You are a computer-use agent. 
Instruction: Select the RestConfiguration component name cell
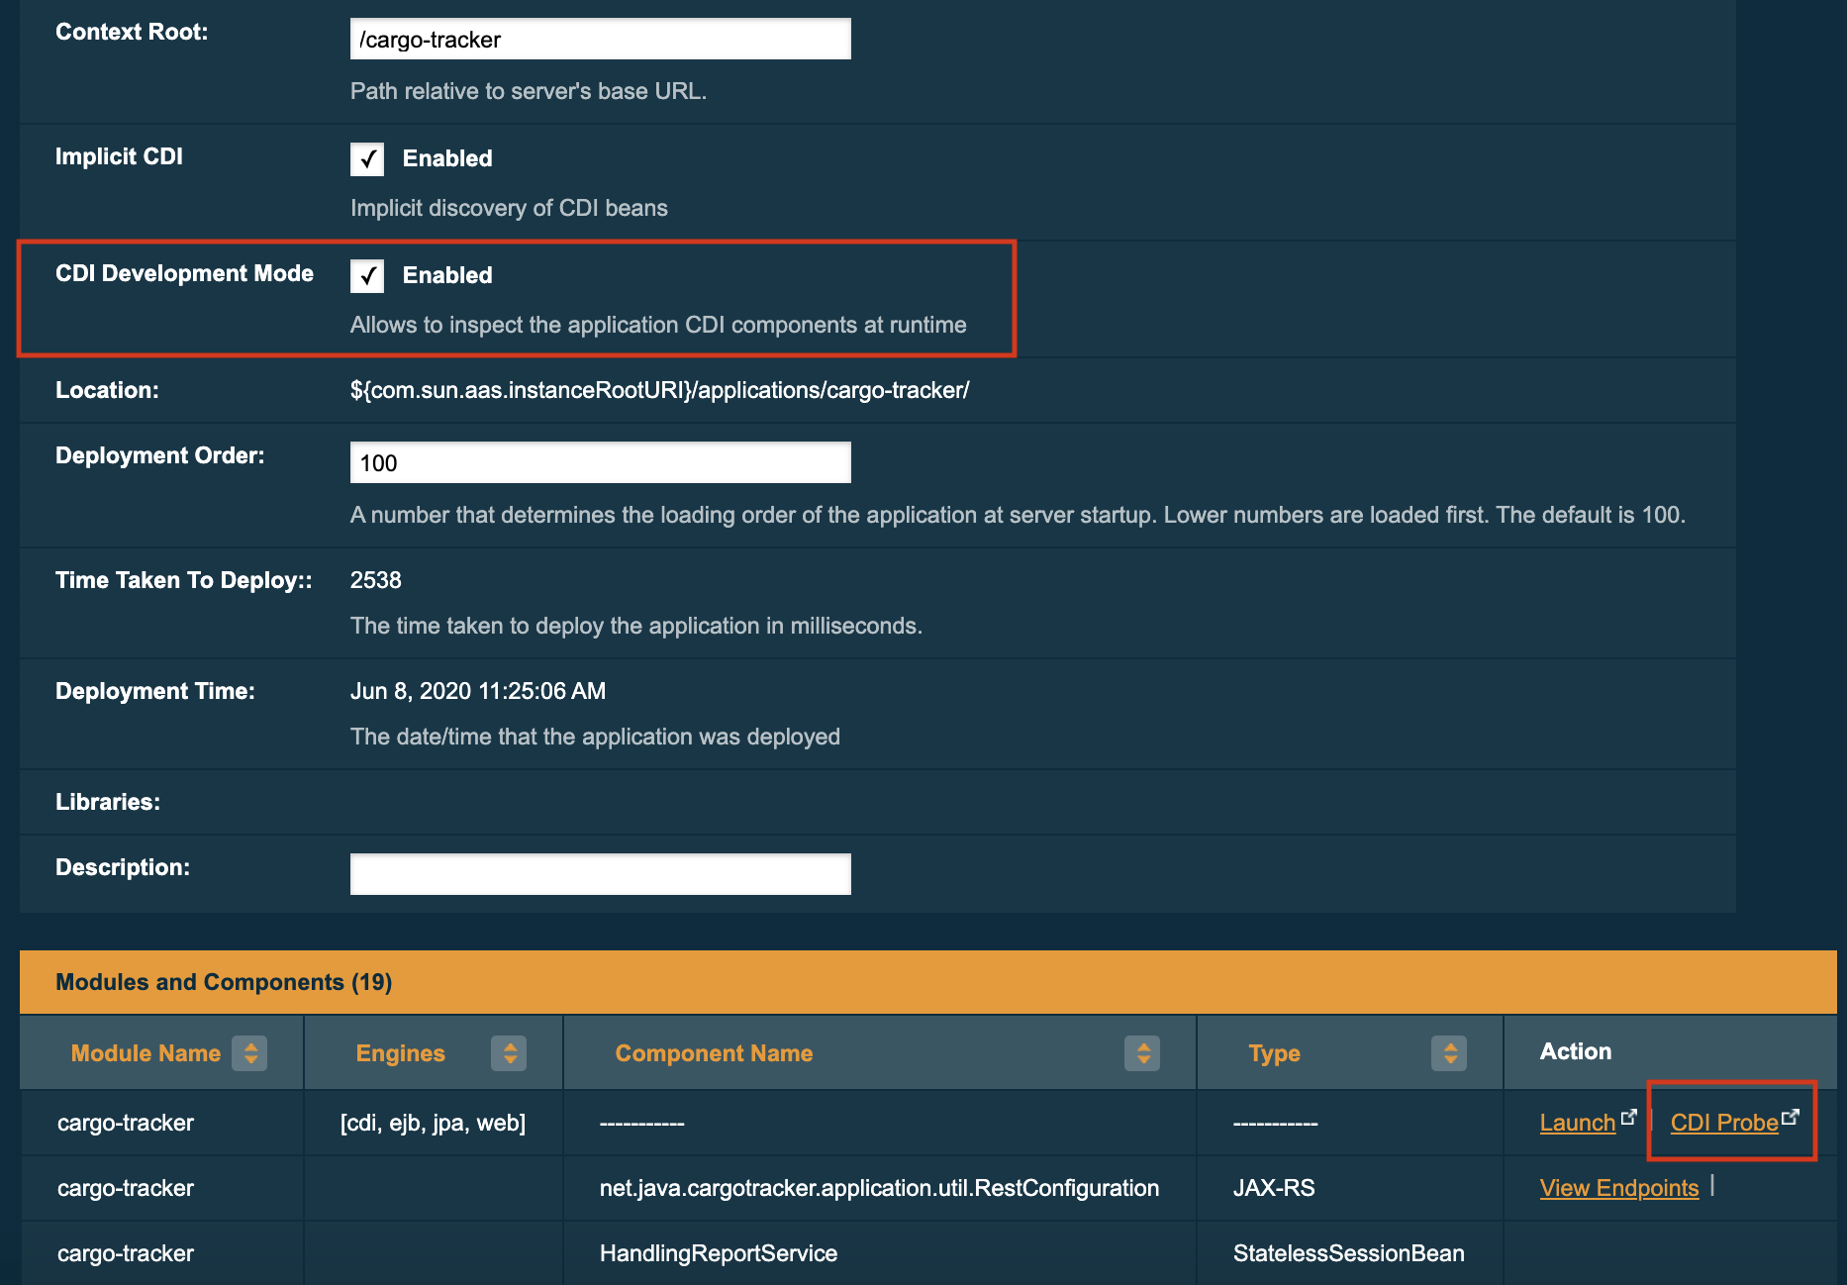tap(878, 1188)
